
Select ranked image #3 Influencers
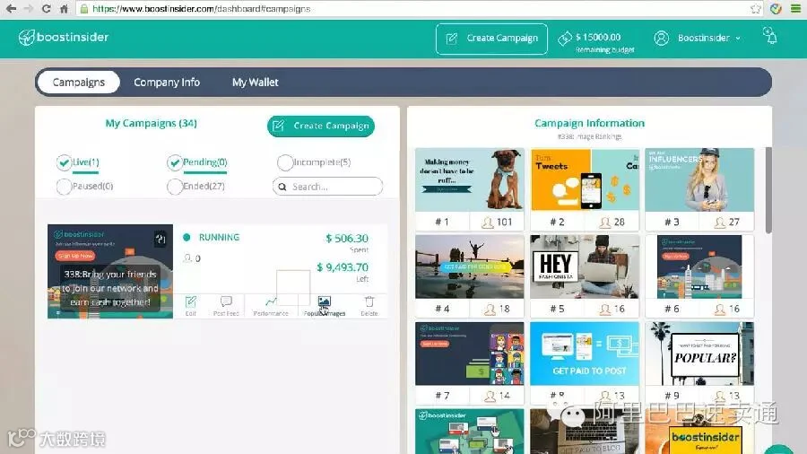699,179
